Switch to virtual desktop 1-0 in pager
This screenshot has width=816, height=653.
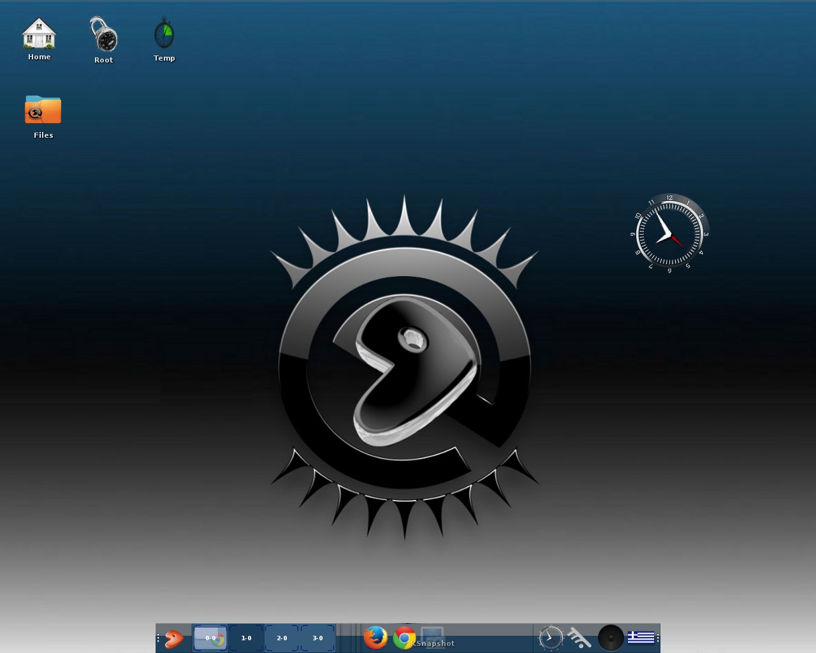[246, 638]
